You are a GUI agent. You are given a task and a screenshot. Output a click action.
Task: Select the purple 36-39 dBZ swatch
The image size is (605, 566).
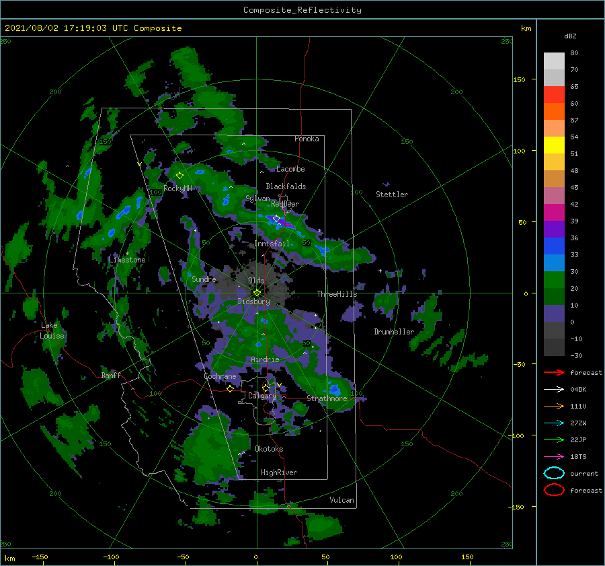coord(554,229)
